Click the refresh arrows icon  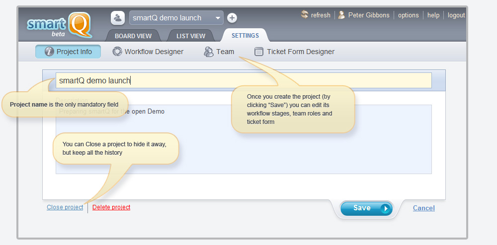[305, 15]
